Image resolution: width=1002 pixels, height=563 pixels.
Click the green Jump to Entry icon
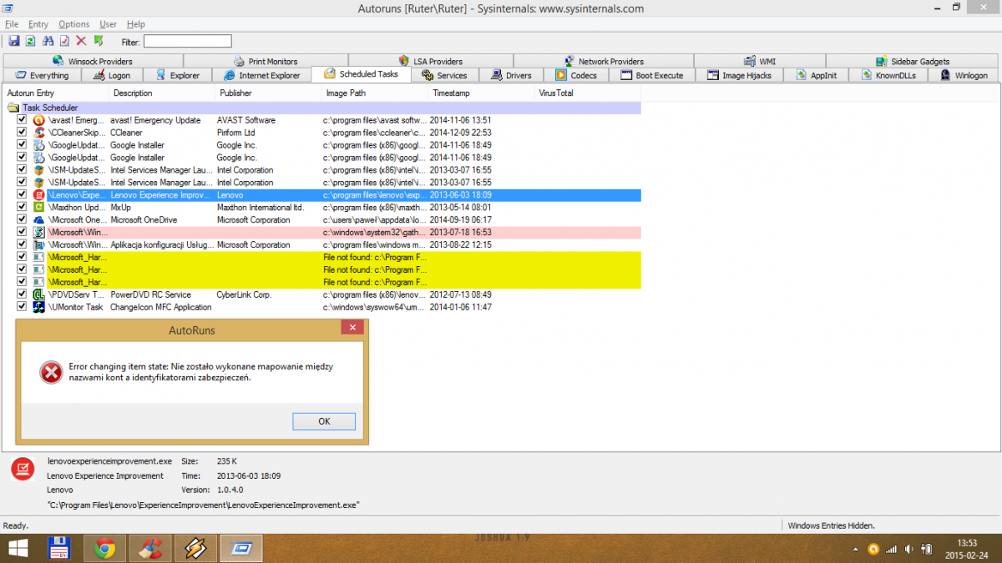[x=99, y=41]
